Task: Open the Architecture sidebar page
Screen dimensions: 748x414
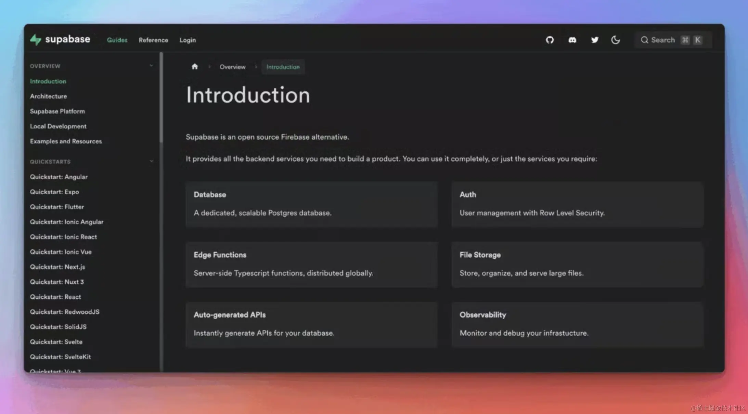Action: (x=48, y=96)
